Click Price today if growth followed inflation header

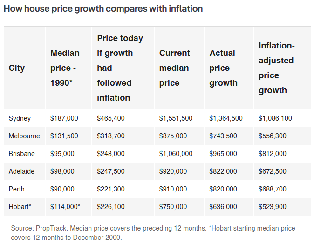point(120,68)
